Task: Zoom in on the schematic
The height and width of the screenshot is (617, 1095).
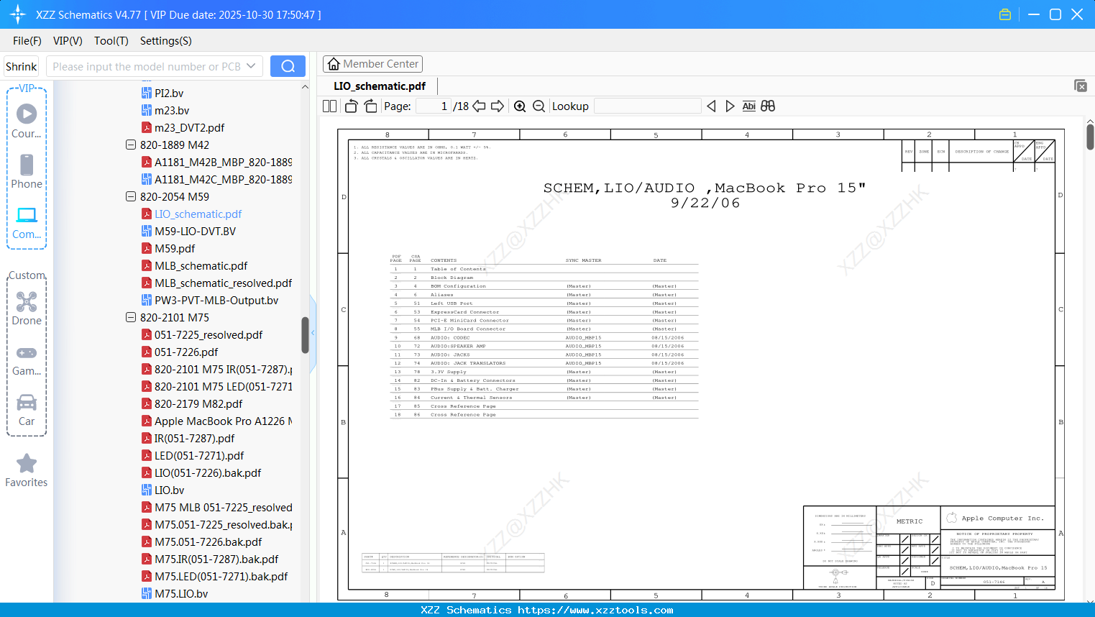Action: click(520, 106)
